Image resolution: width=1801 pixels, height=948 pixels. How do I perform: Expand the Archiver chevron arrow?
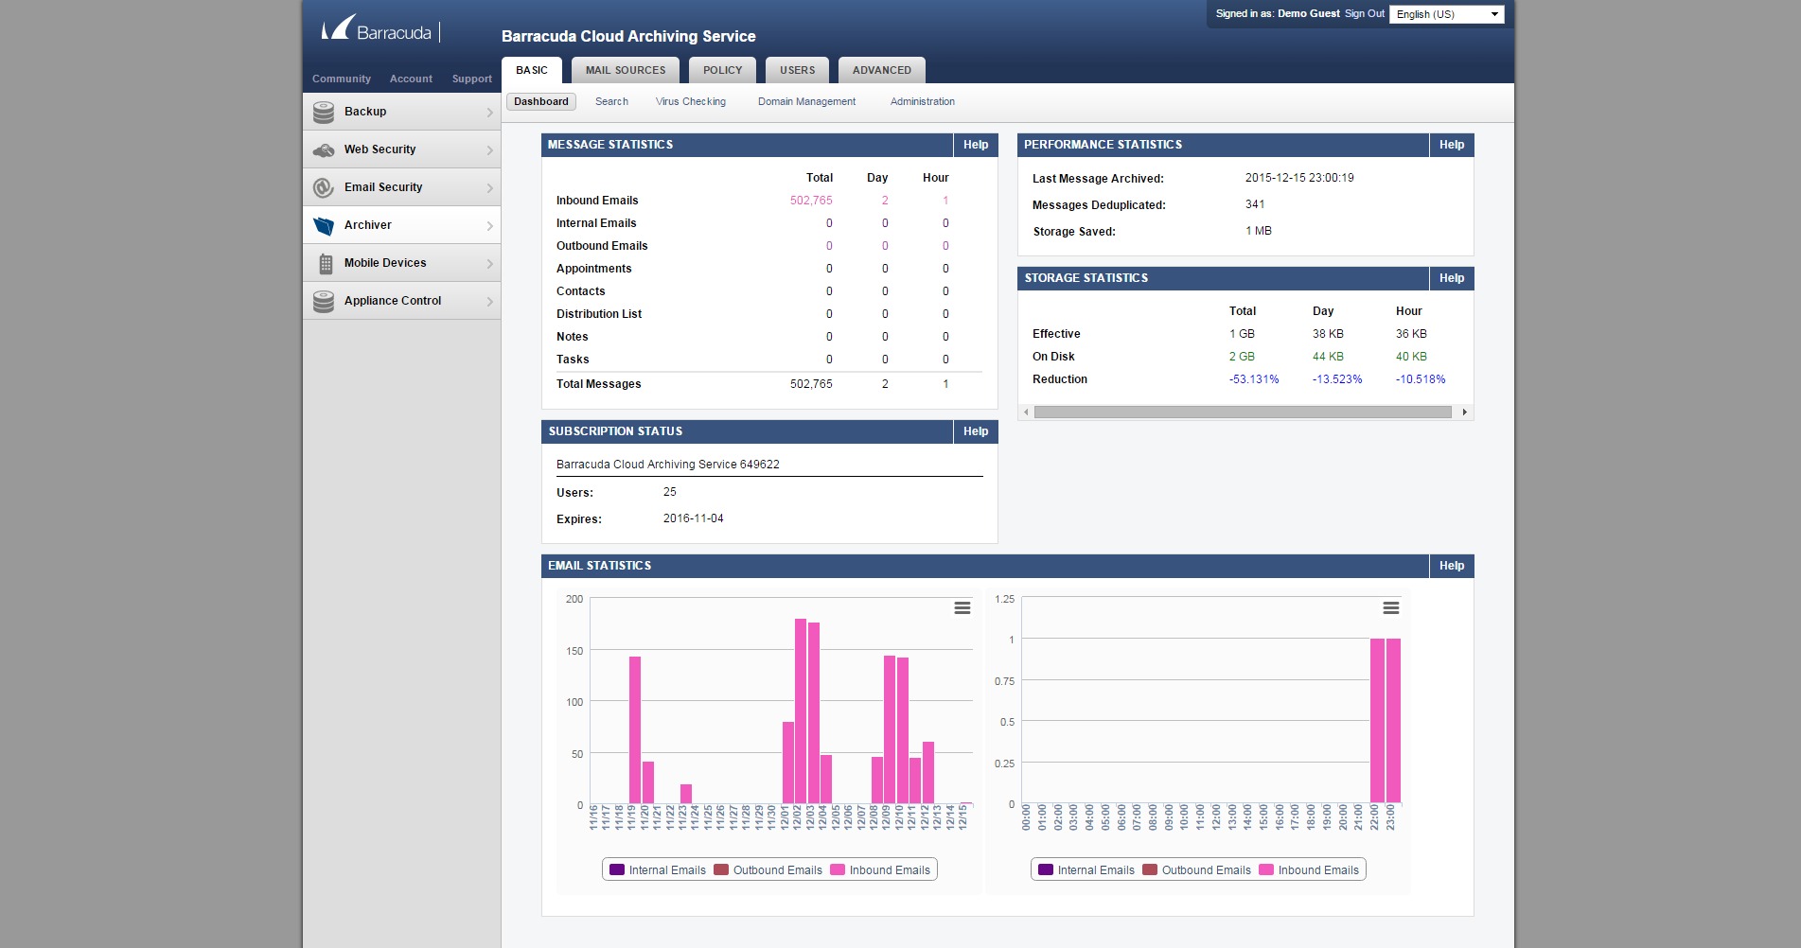click(489, 226)
